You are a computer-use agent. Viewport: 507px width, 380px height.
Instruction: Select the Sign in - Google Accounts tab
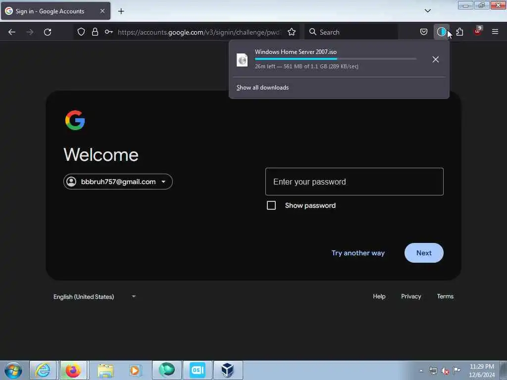tap(55, 11)
